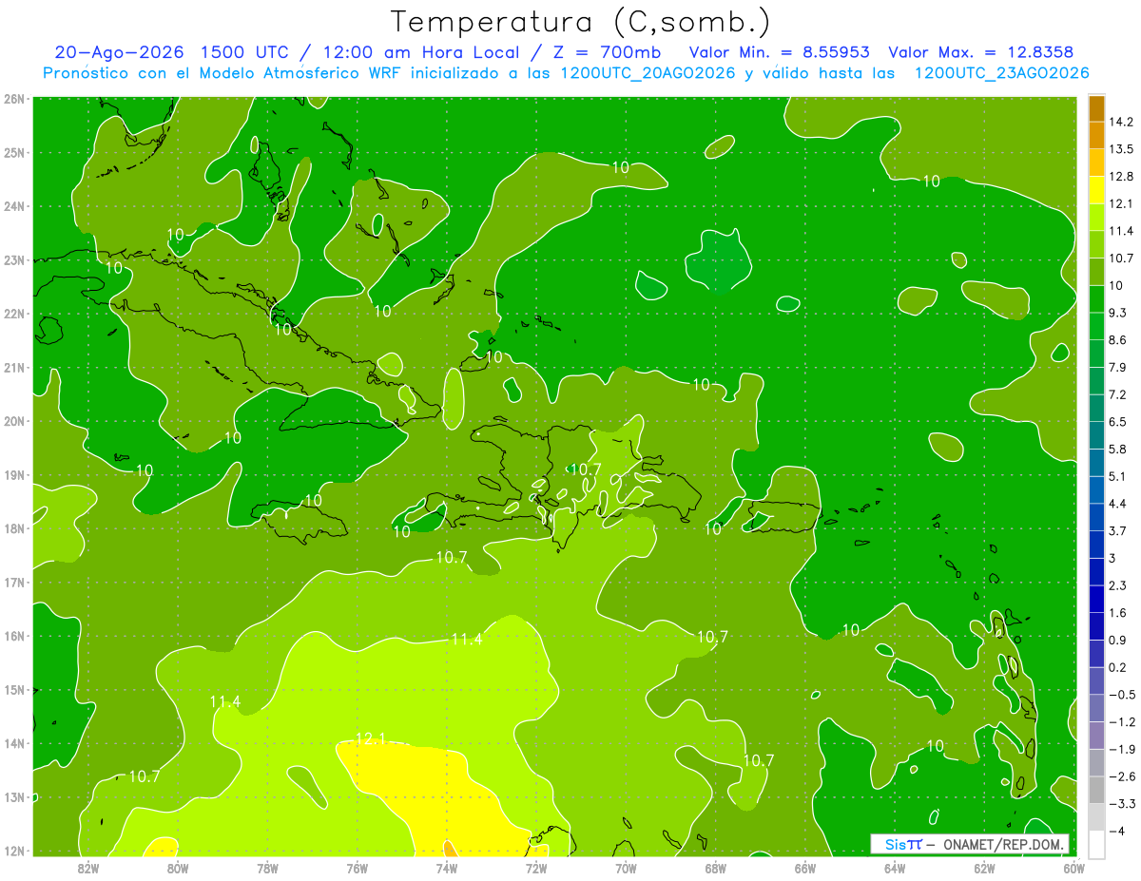Click the '1200UTC_23AGO2026' valid-until timestamp
The height and width of the screenshot is (881, 1141).
pos(1001,73)
